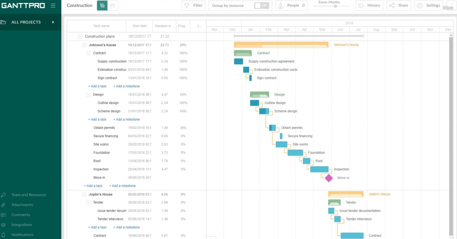
Task: Toggle Group by resource switch
Action: click(261, 5)
